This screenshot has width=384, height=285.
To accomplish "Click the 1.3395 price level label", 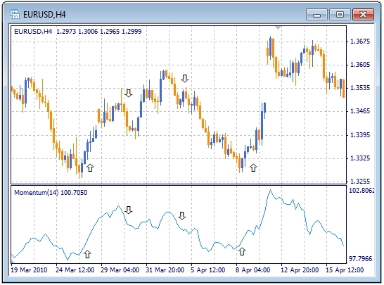I will click(360, 135).
